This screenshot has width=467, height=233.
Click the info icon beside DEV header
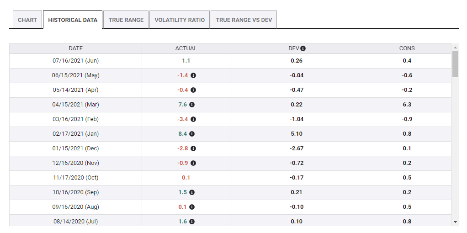point(303,48)
